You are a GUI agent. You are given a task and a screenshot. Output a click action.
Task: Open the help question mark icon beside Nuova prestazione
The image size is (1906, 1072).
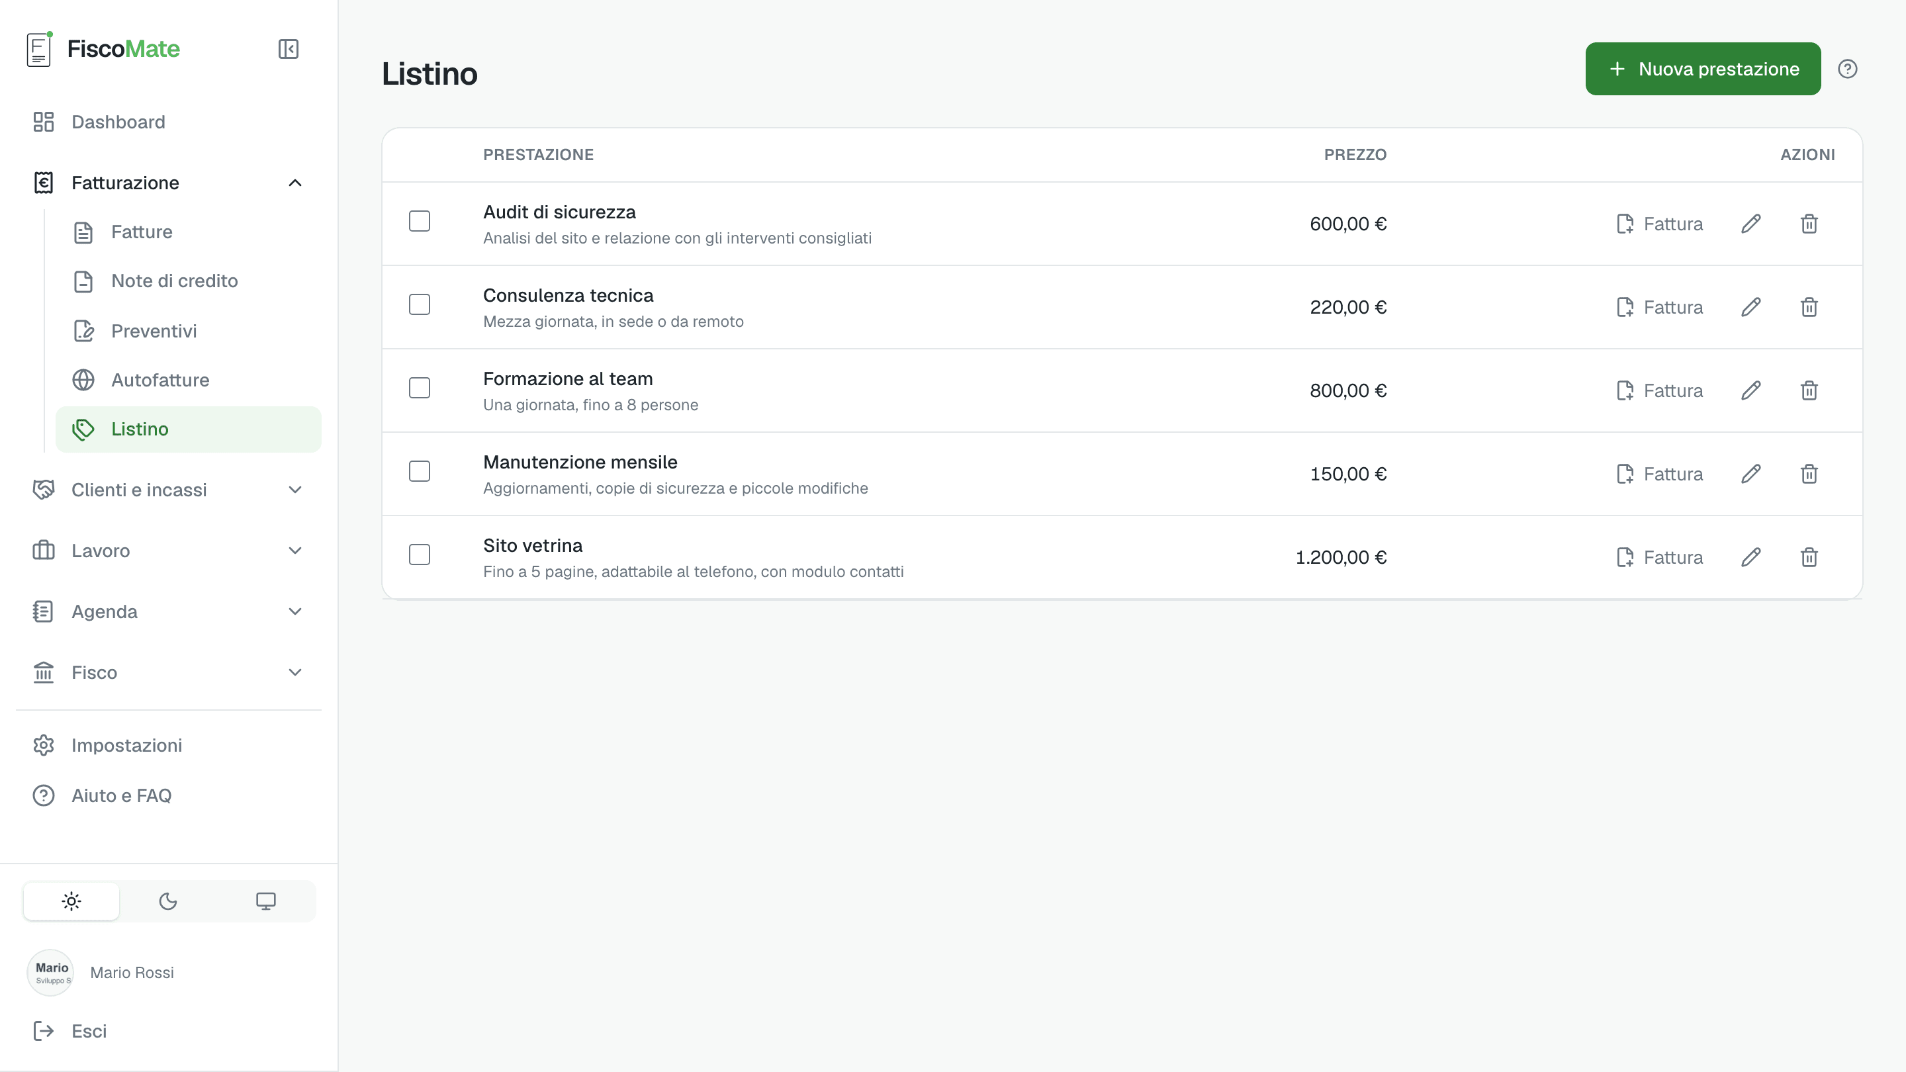pyautogui.click(x=1847, y=69)
